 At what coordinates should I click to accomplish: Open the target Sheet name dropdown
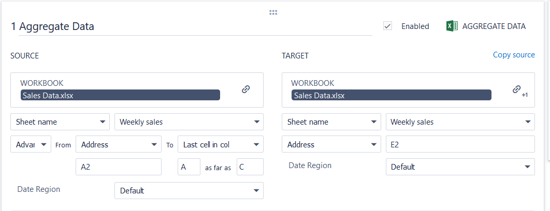(x=331, y=122)
